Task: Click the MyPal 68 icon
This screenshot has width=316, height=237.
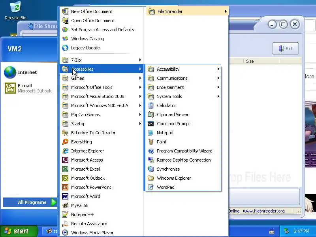Action: (x=65, y=205)
